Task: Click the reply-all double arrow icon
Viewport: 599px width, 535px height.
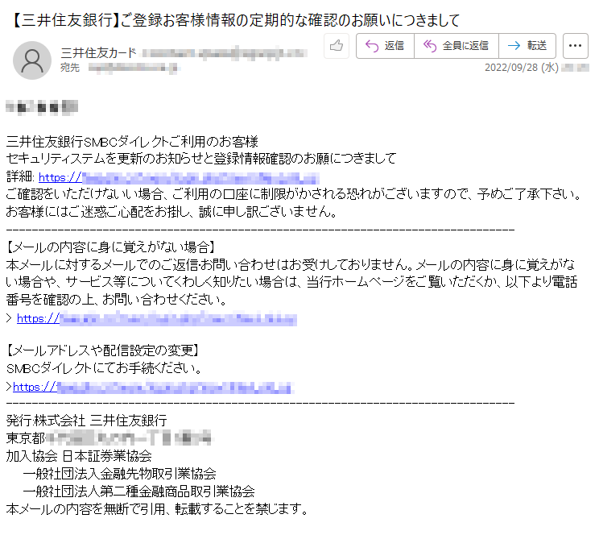Action: click(430, 46)
